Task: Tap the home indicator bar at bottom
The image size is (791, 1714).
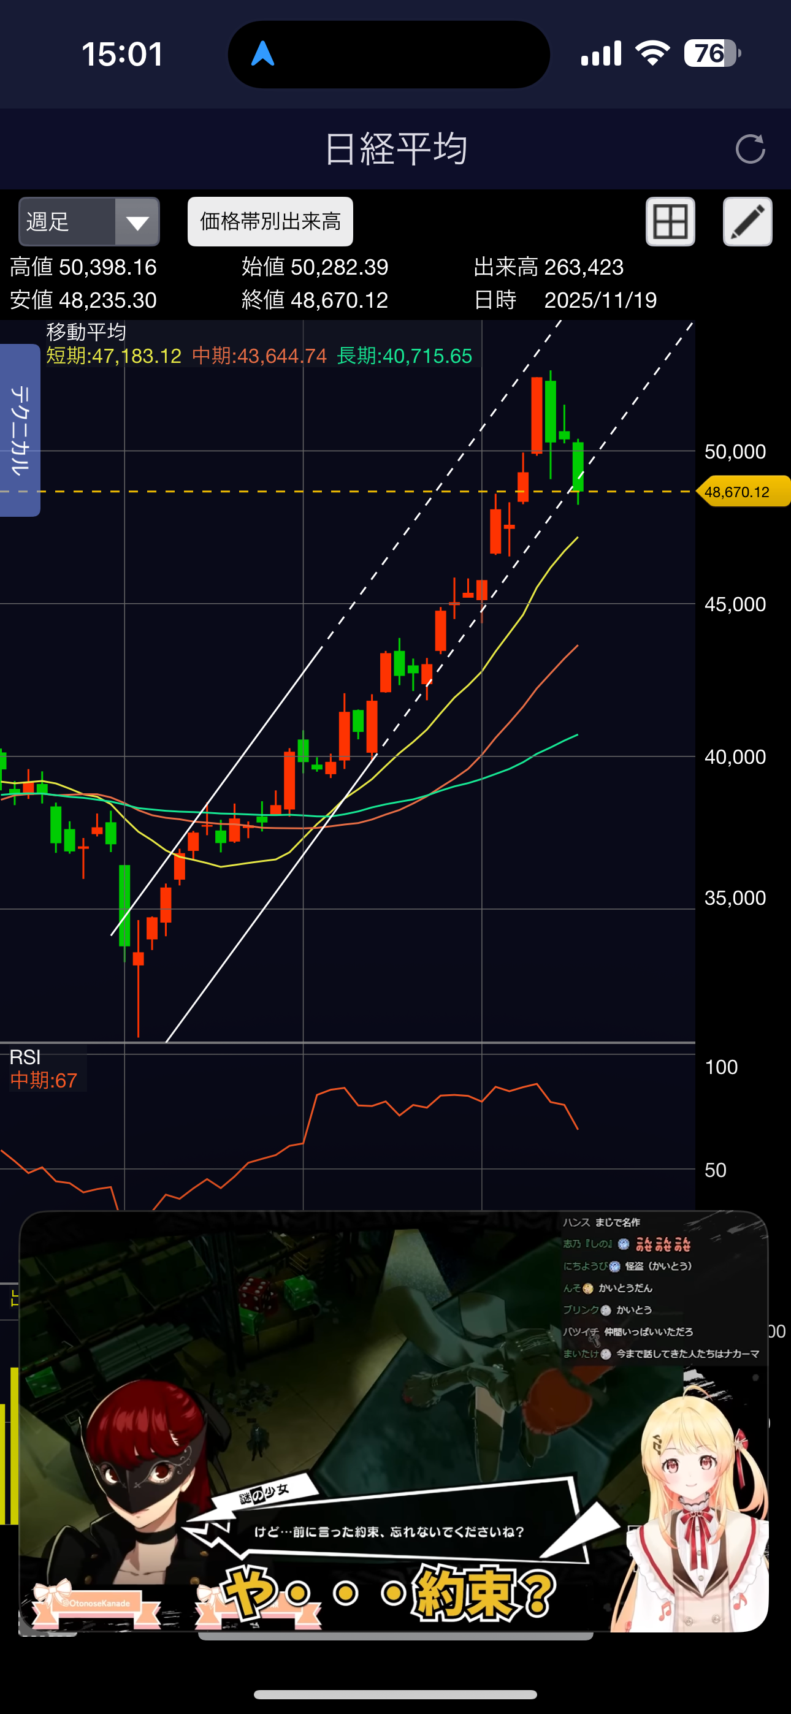Action: tap(395, 1694)
